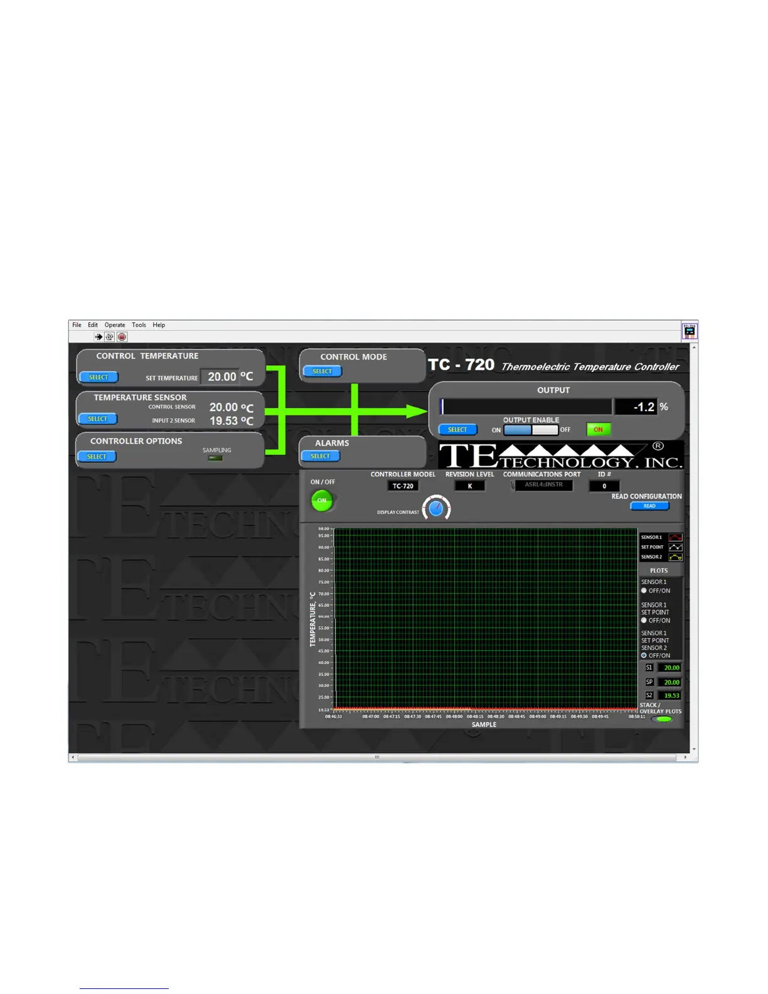768x994 pixels.
Task: Click the vertical scrollbar down arrow
Action: [693, 749]
